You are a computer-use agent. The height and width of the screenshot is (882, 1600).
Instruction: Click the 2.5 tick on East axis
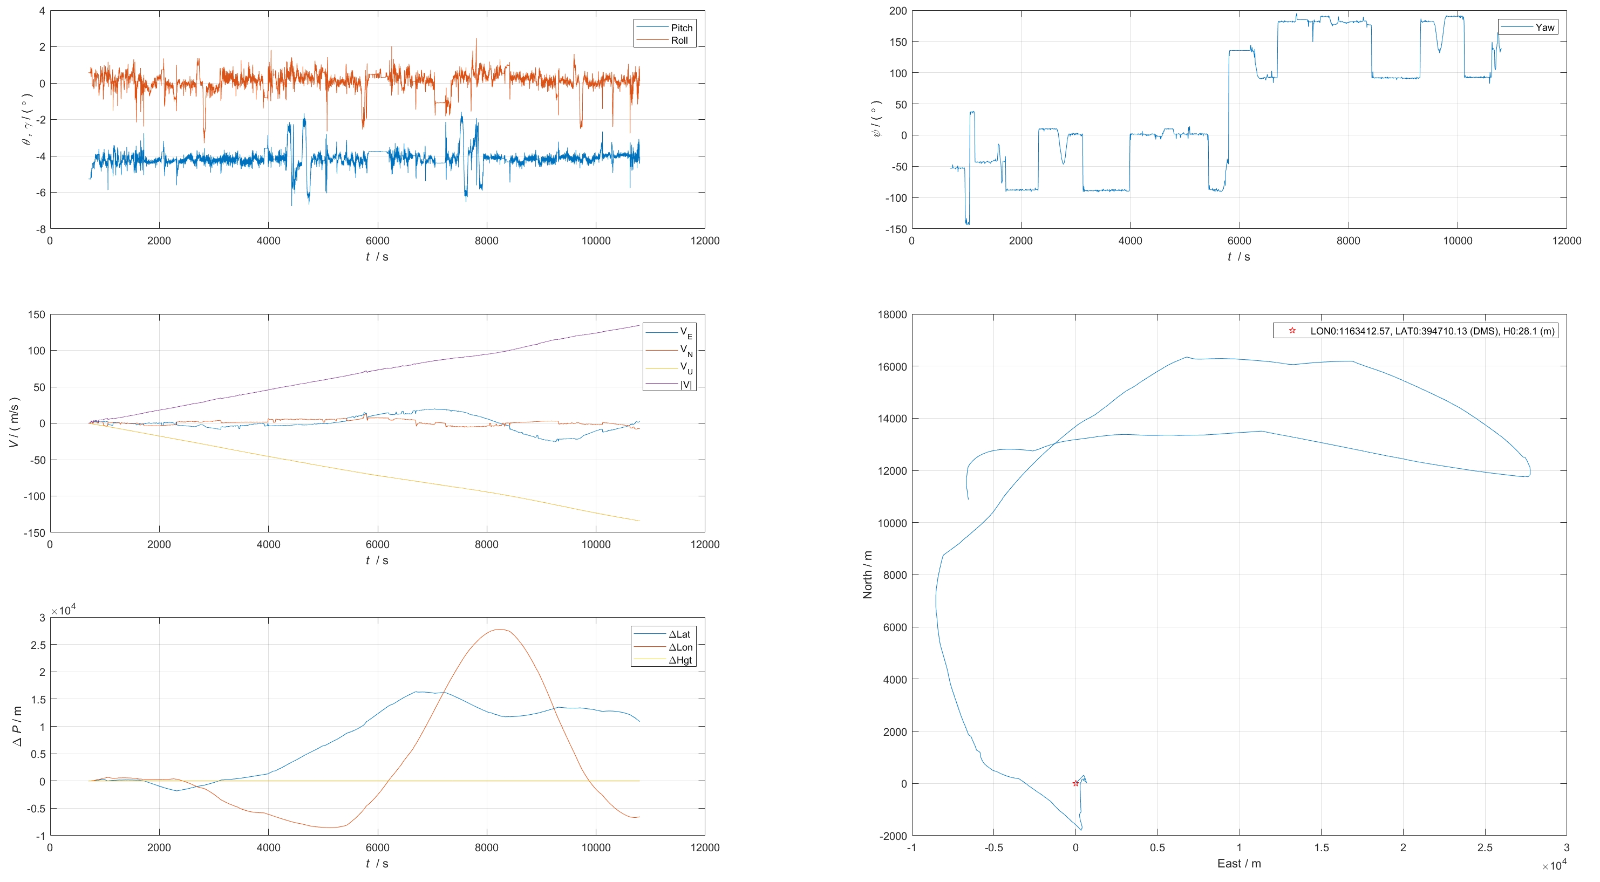click(x=1485, y=847)
